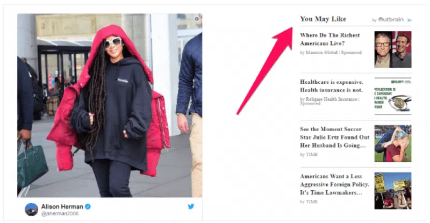Click the health insurance ad thumbnail
The height and width of the screenshot is (223, 430).
[393, 96]
